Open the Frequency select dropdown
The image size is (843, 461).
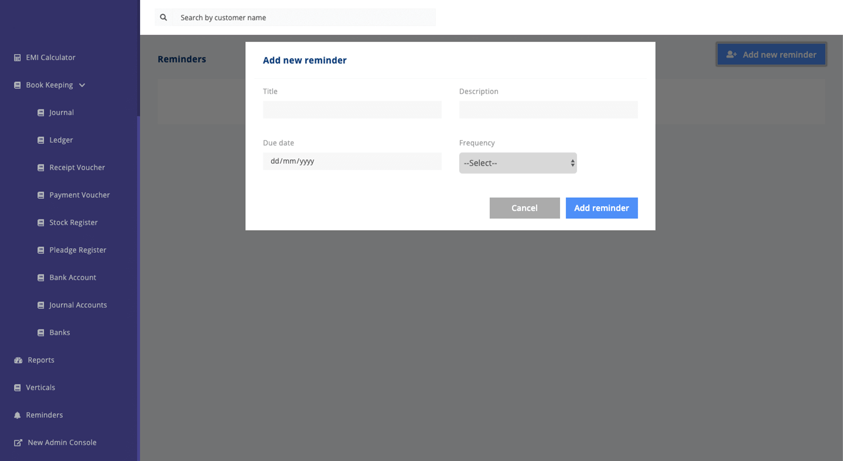518,163
